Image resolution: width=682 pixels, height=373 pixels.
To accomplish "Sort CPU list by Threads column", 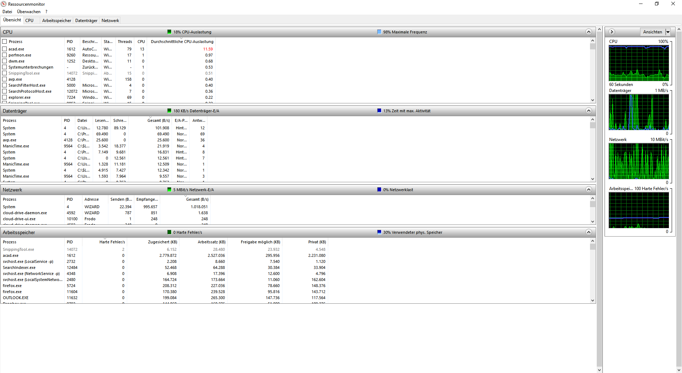I will [125, 42].
